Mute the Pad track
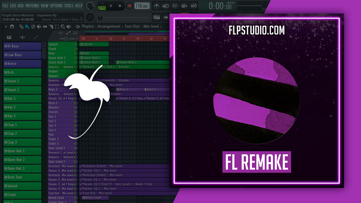361x203 pixels. coord(75,134)
